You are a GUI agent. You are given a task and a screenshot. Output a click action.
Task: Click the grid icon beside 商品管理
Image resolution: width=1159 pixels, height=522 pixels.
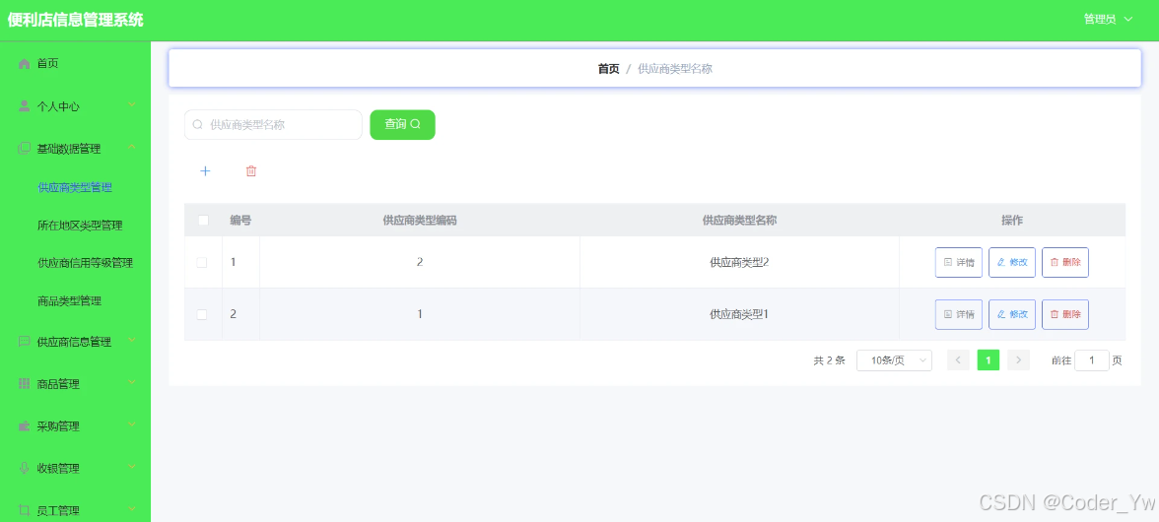(x=24, y=384)
